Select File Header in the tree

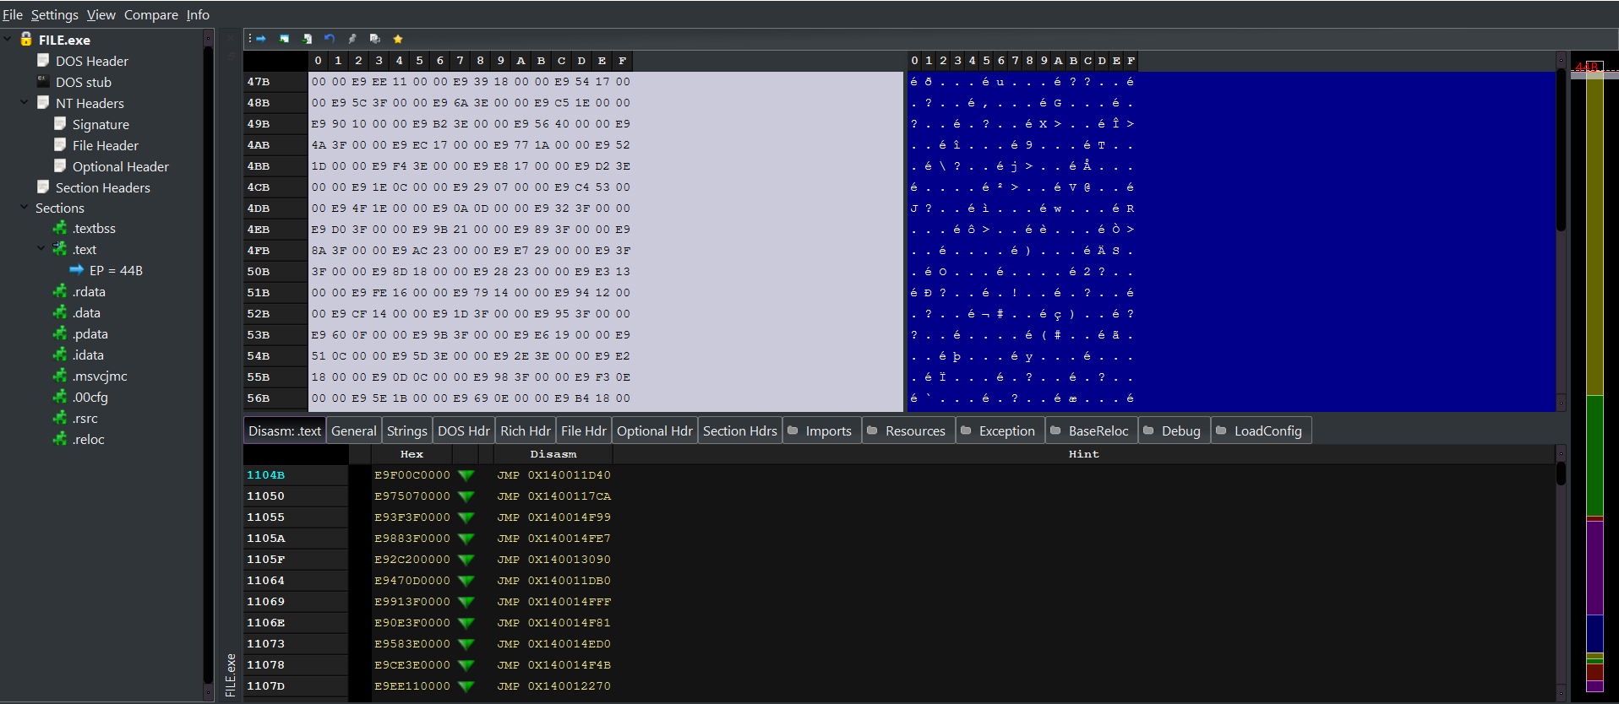pyautogui.click(x=106, y=145)
